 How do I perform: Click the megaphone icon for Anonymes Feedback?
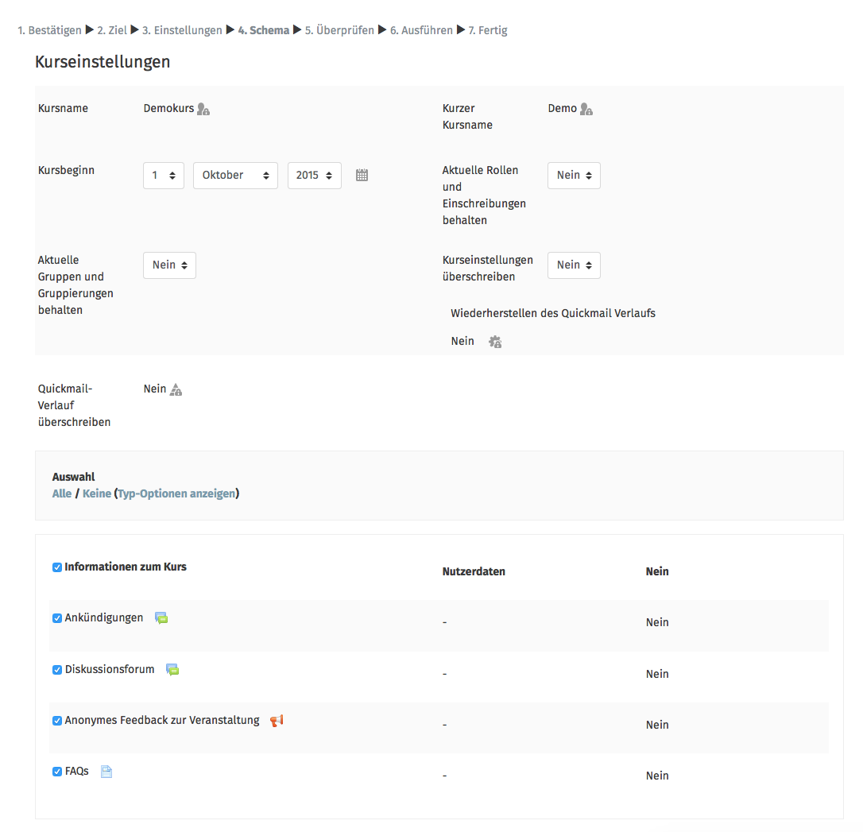click(x=277, y=721)
